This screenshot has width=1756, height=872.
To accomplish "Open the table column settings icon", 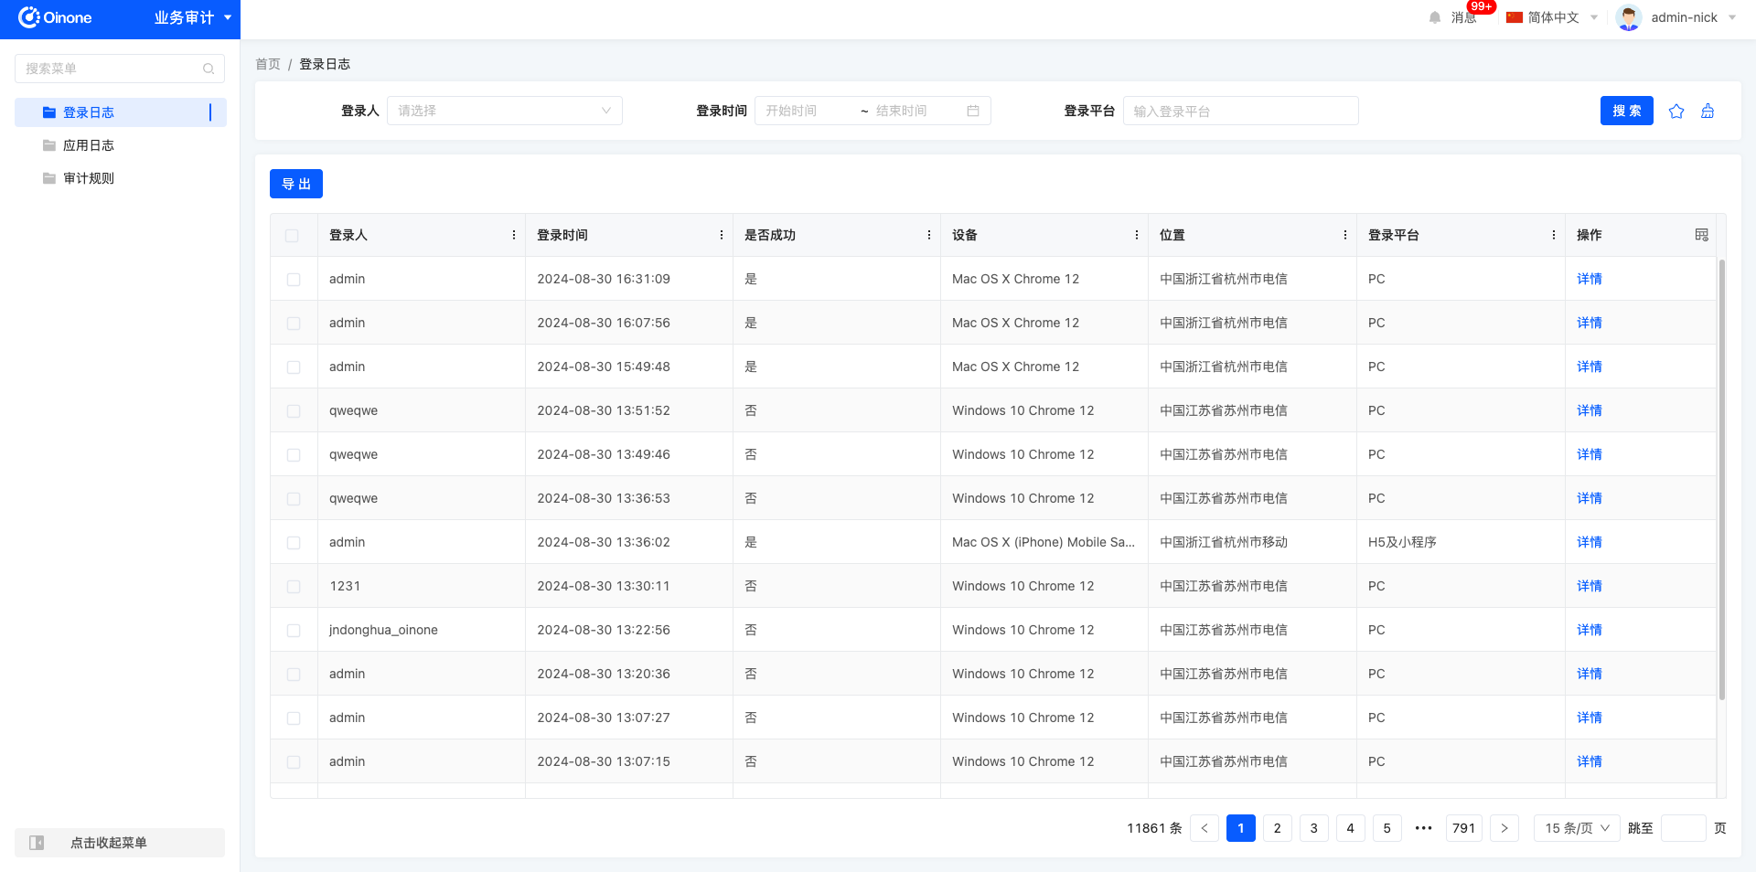I will tap(1701, 235).
